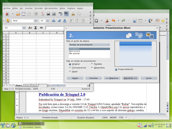Click the Open folder icon in Calc
172x129 pixels.
[18, 14]
